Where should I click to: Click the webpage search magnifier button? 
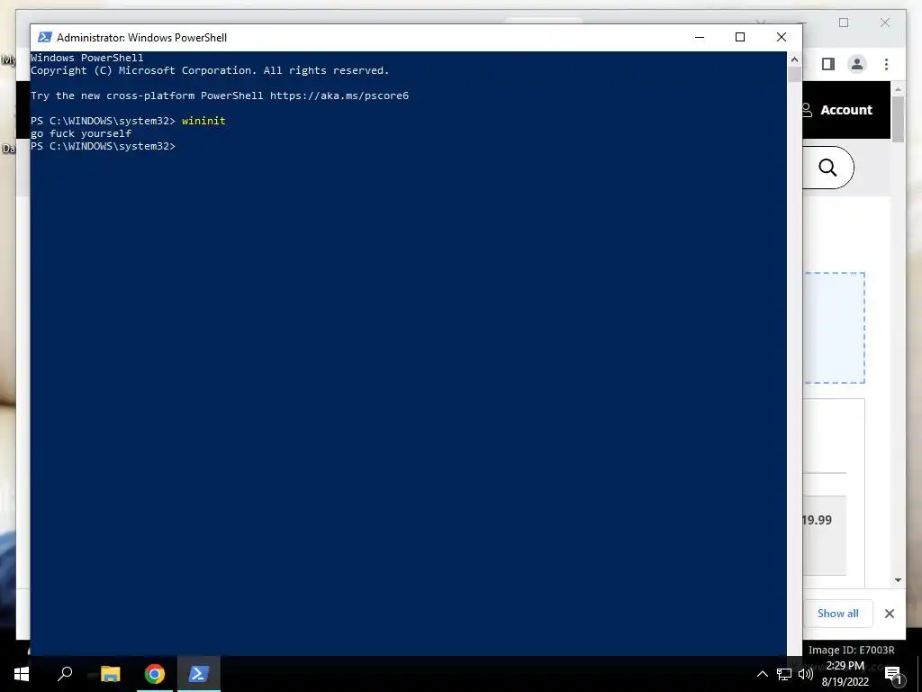828,168
